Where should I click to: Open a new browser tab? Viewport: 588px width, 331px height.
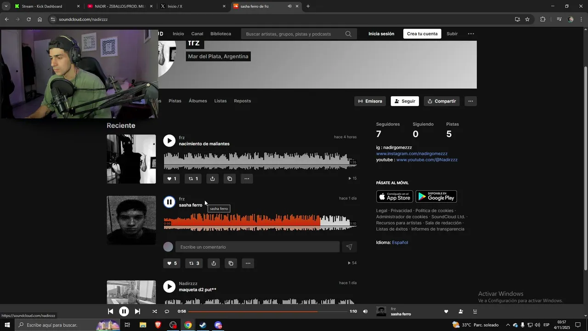[308, 6]
